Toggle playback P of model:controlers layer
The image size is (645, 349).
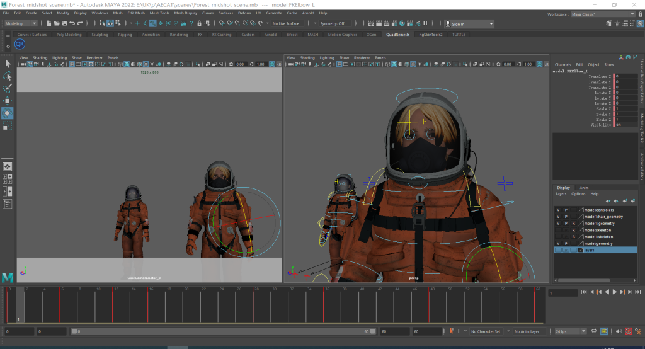click(x=566, y=210)
